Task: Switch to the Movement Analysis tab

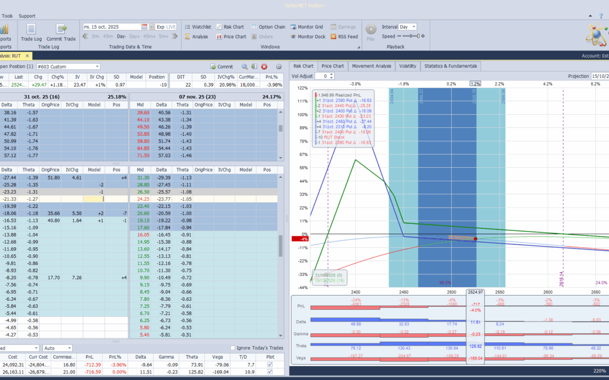Action: (371, 66)
